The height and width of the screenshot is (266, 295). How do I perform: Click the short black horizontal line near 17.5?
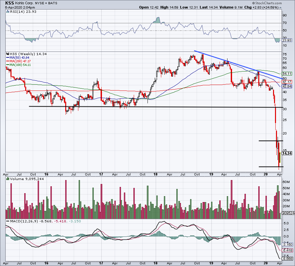(x=271, y=141)
